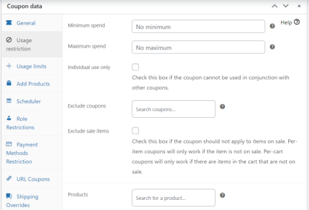The width and height of the screenshot is (309, 210).
Task: Switch to the Usage limits tab
Action: pyautogui.click(x=32, y=66)
